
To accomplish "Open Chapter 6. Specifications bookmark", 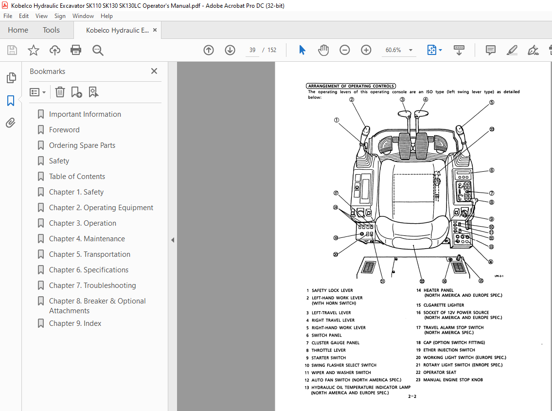I will (89, 270).
